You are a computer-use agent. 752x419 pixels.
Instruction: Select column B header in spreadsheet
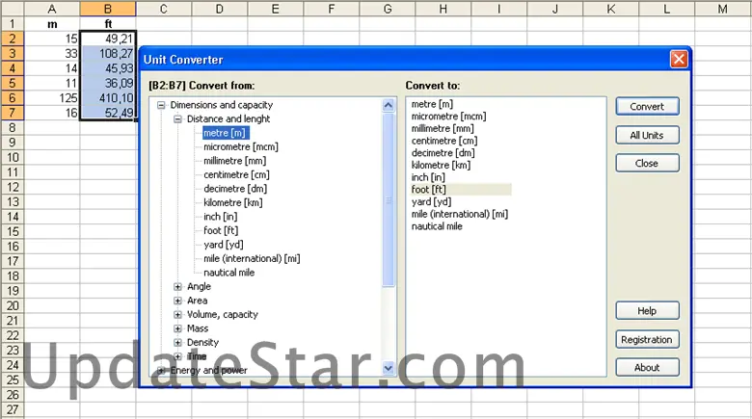[x=108, y=9]
